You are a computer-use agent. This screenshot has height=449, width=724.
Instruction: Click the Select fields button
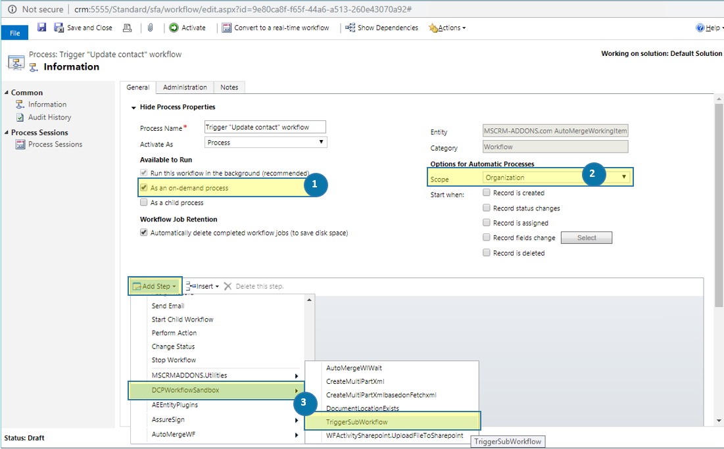[587, 238]
